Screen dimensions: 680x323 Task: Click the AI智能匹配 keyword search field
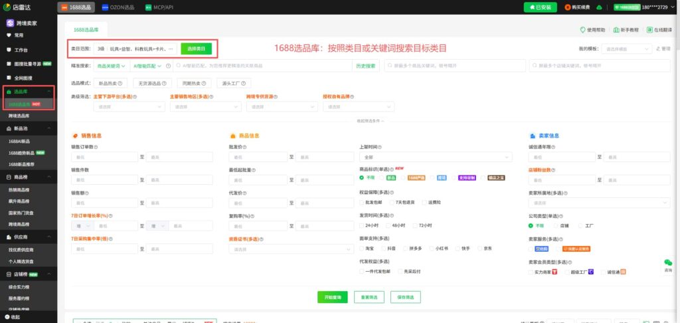[262, 66]
